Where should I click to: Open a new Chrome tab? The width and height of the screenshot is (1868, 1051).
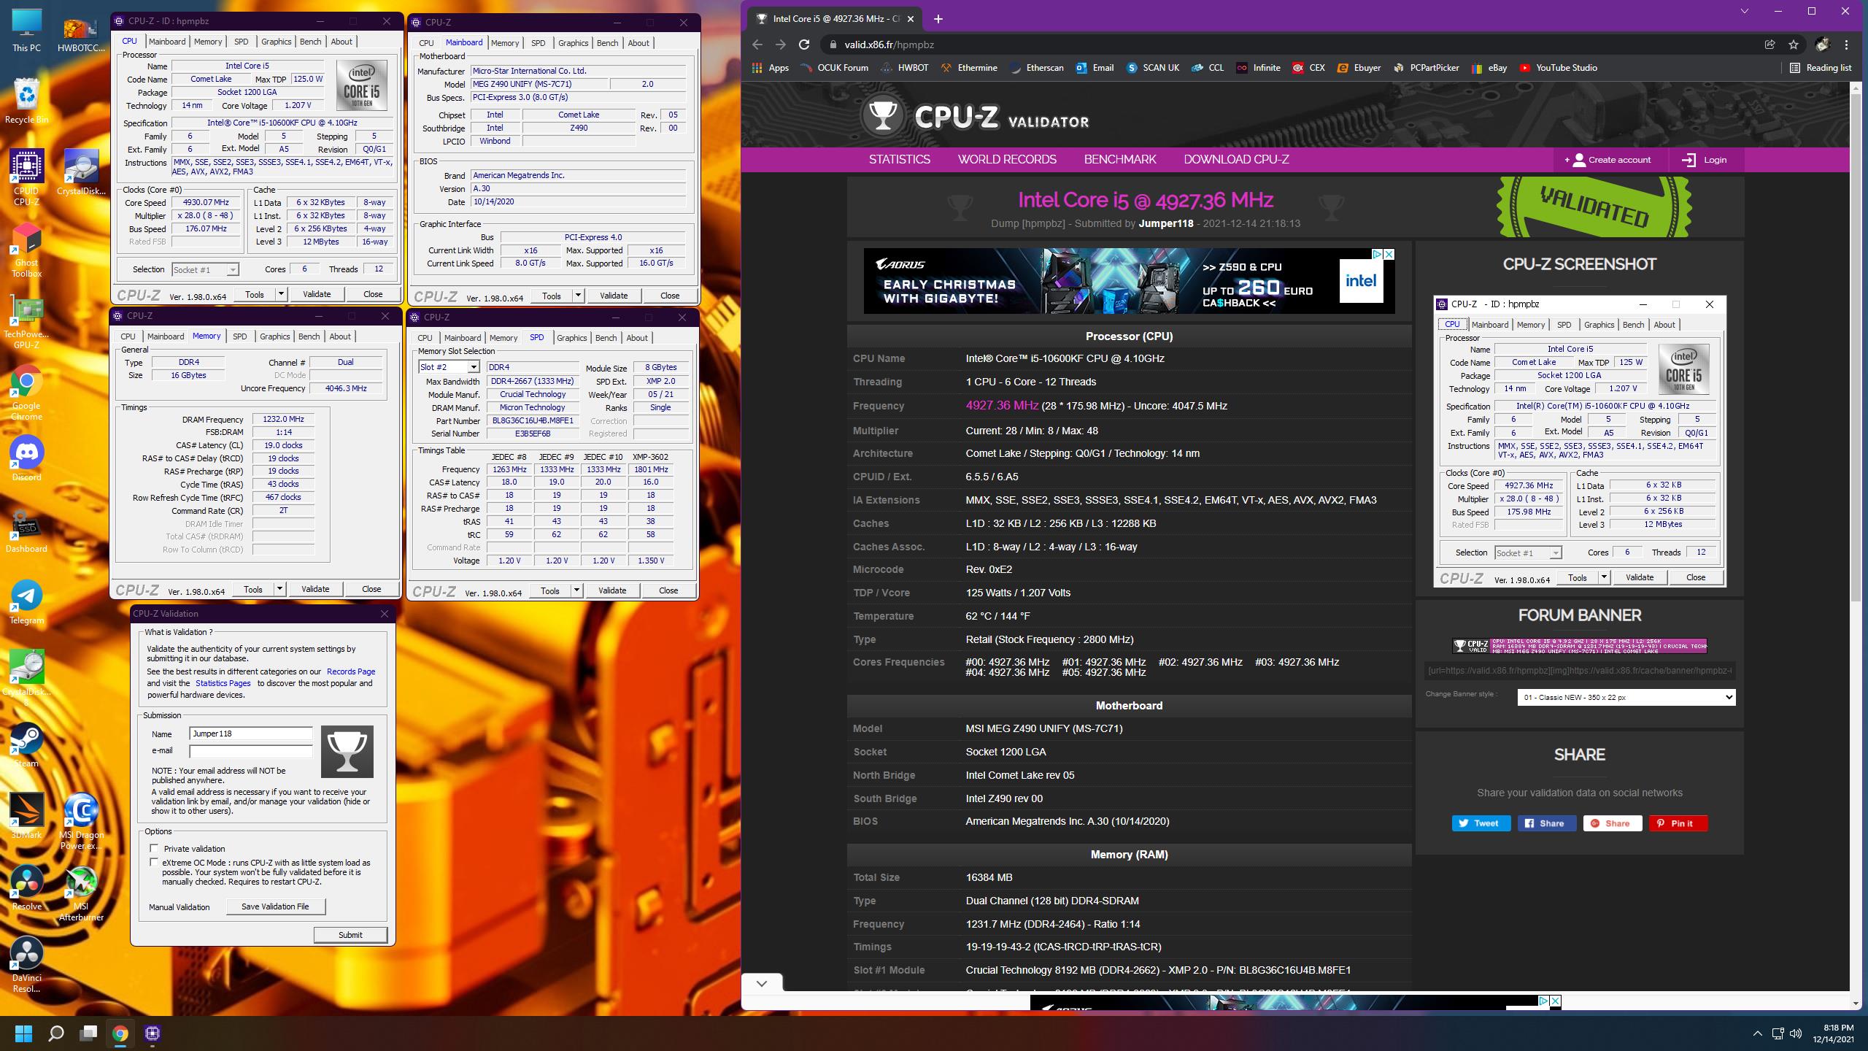tap(938, 19)
